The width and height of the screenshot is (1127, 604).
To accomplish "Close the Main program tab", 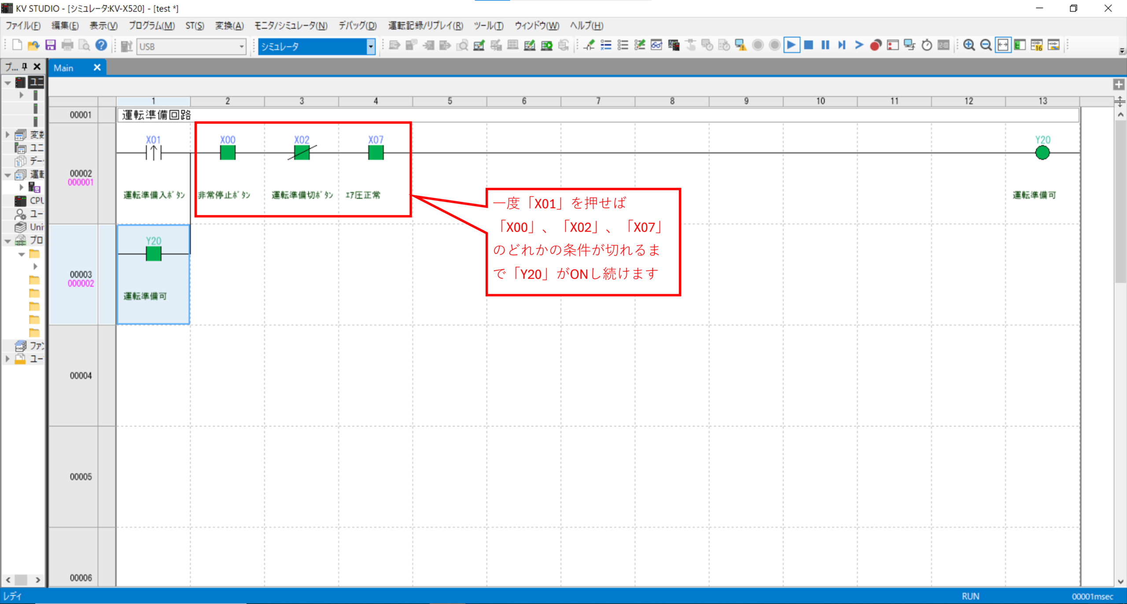I will click(x=97, y=68).
